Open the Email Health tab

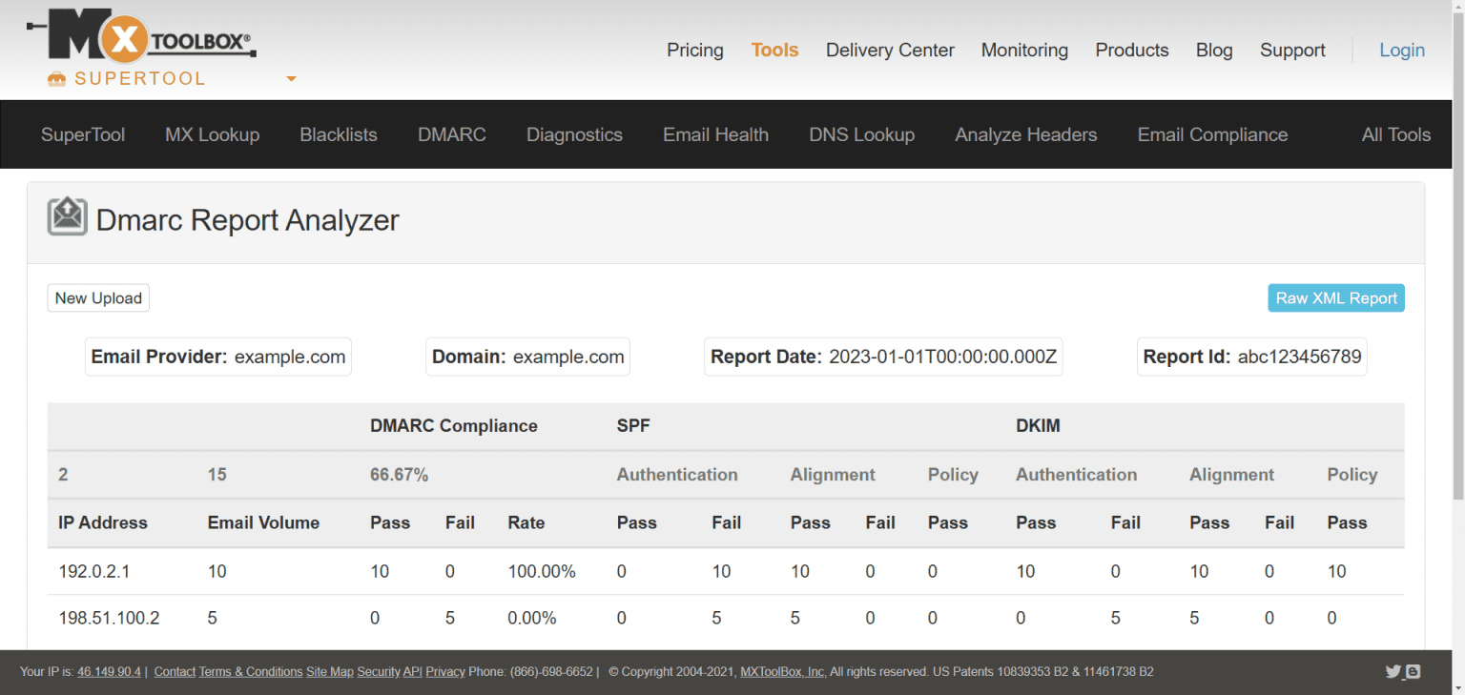(x=715, y=134)
